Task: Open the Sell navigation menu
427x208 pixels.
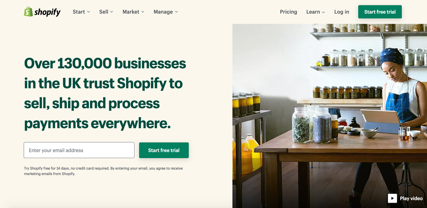Action: click(x=103, y=12)
